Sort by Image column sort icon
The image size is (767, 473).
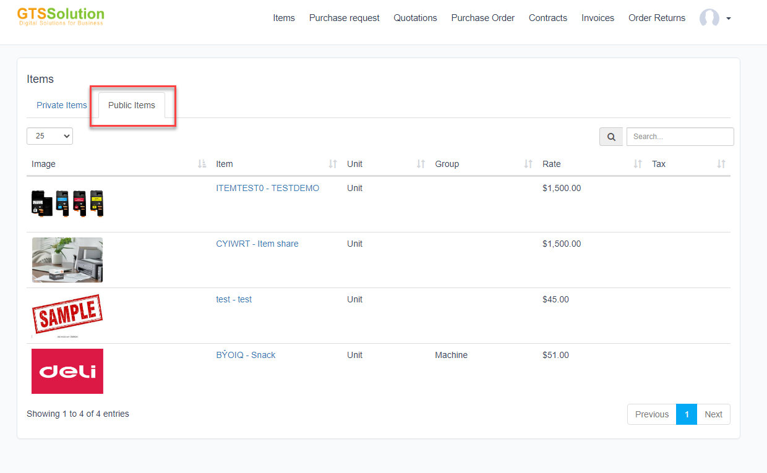pos(202,164)
